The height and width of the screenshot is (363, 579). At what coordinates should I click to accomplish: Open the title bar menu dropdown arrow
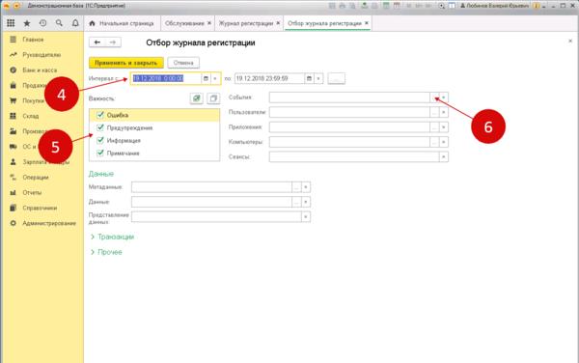point(16,6)
